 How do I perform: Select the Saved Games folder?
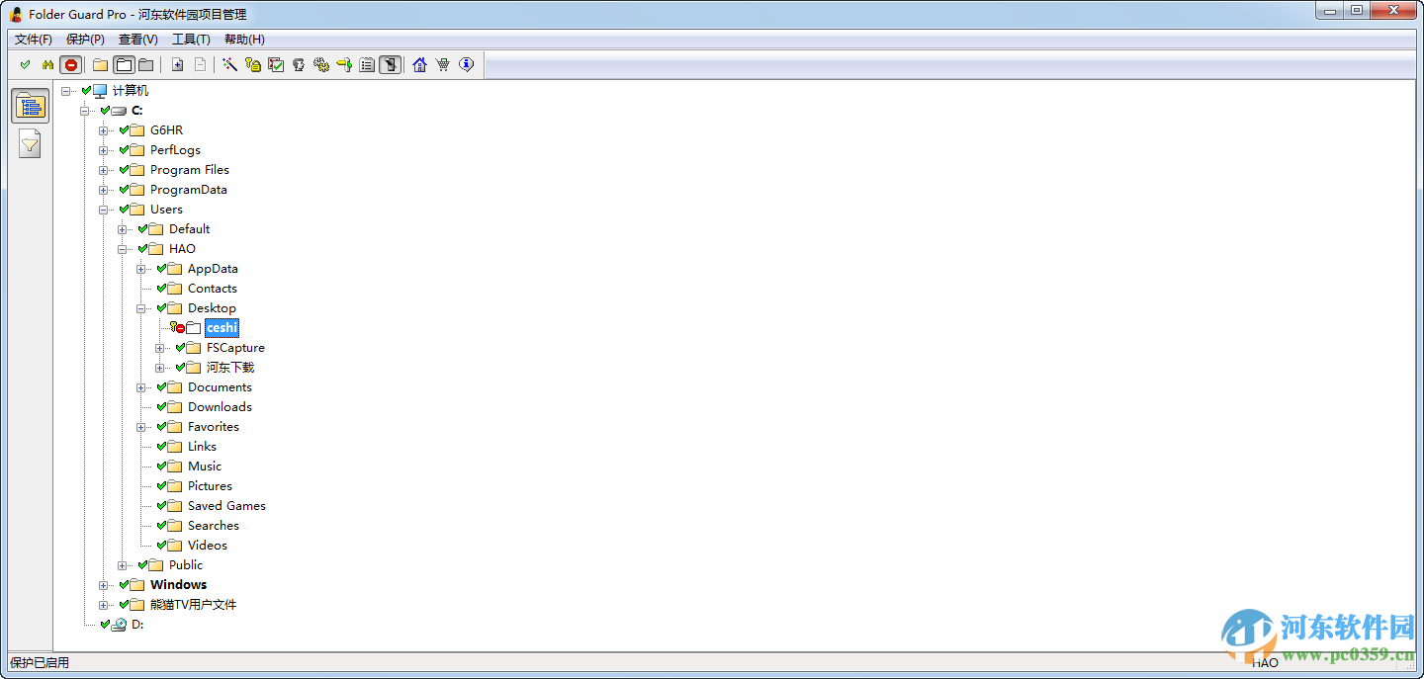point(226,506)
